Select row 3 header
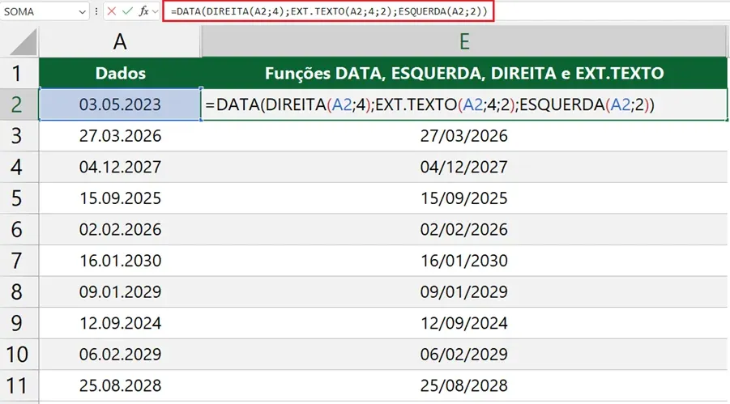The image size is (730, 404). click(x=19, y=135)
